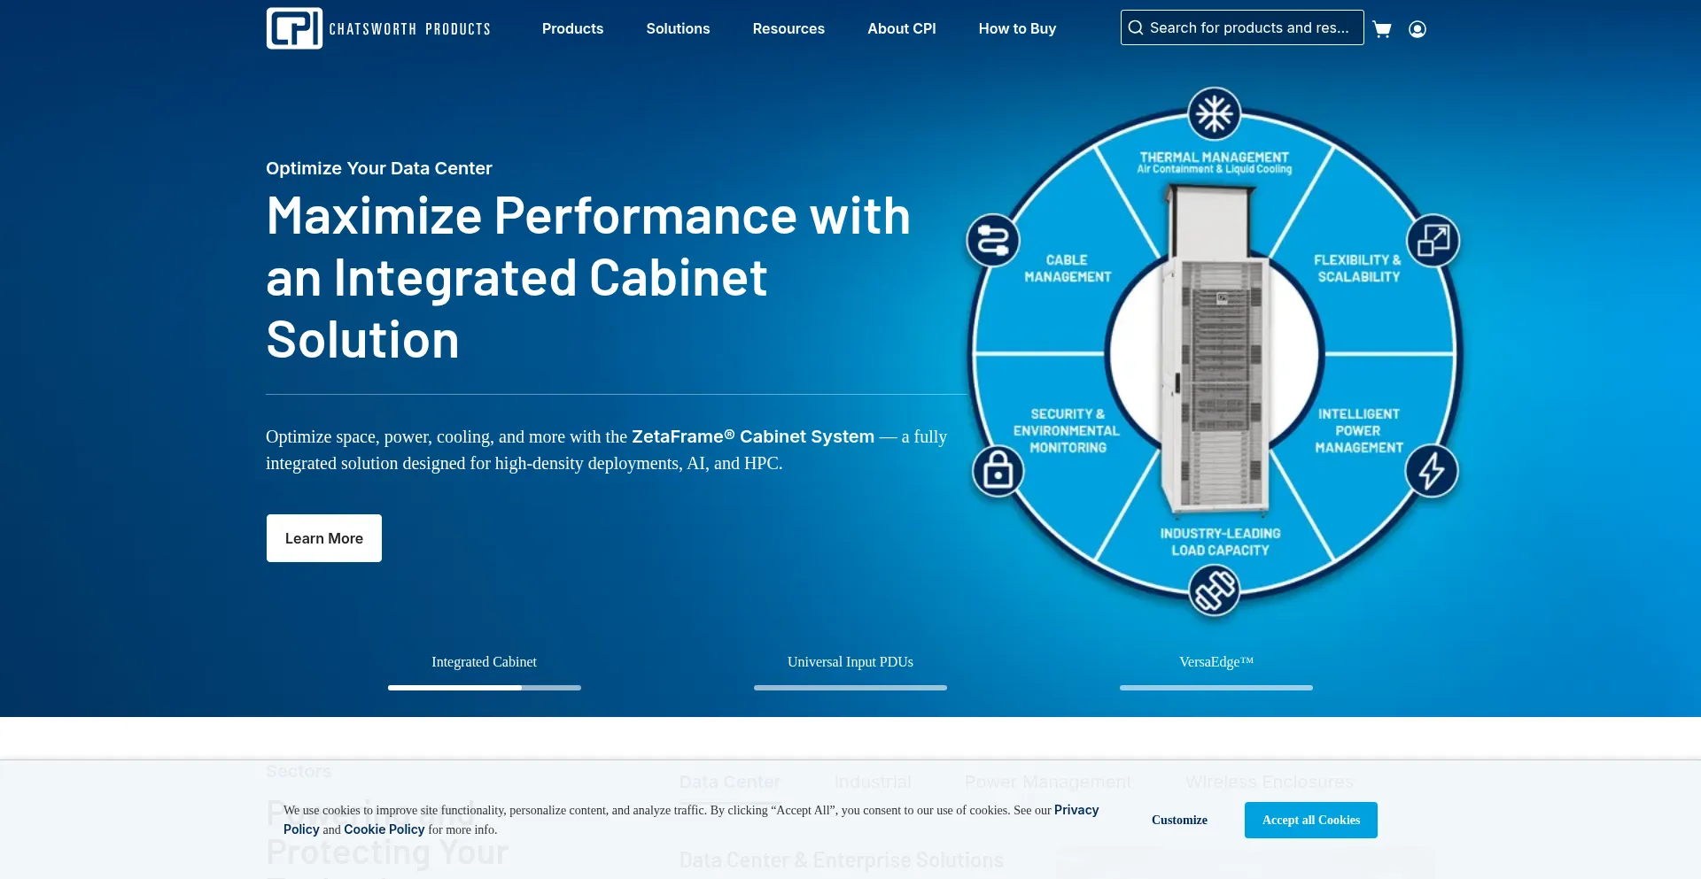Screen dimensions: 1701x879
Task: Expand the Products menu
Action: 572,28
